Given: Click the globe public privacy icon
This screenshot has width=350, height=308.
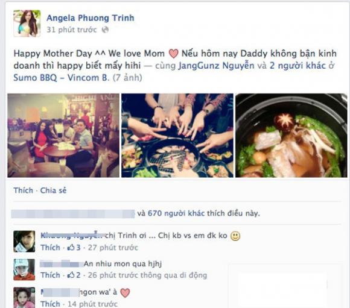Looking at the screenshot, I should pyautogui.click(x=105, y=30).
